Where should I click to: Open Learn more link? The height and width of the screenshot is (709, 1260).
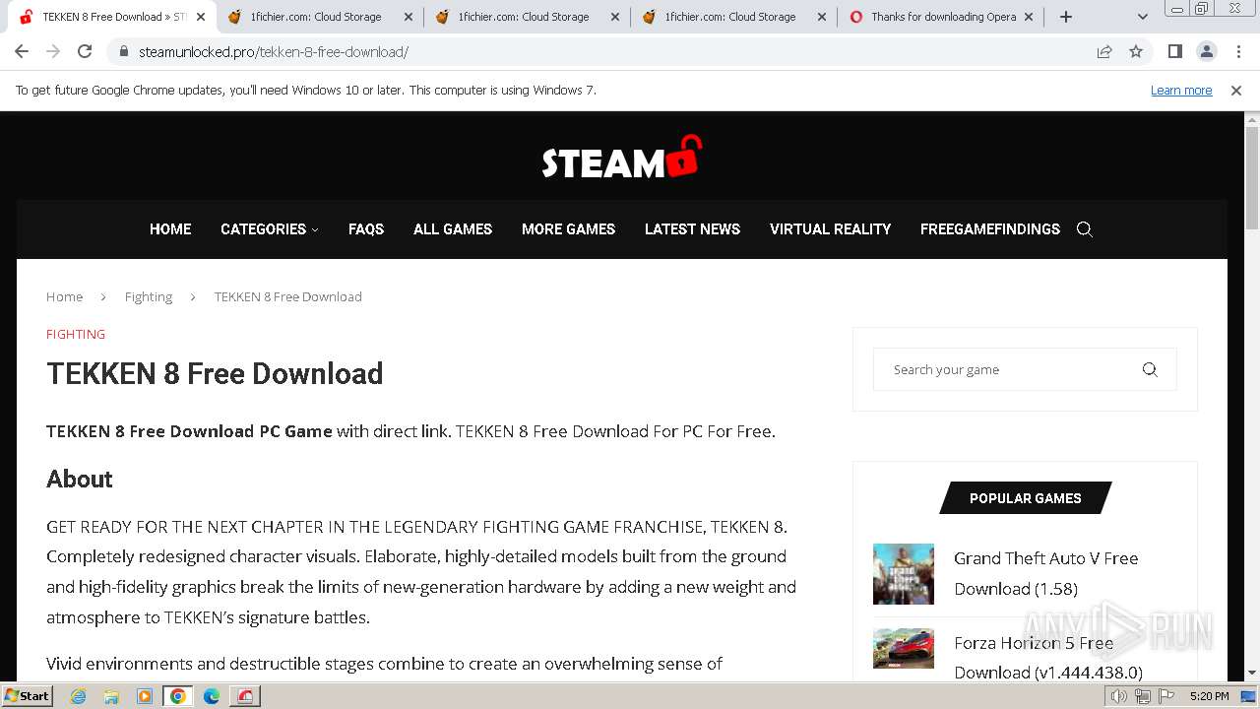pyautogui.click(x=1181, y=90)
